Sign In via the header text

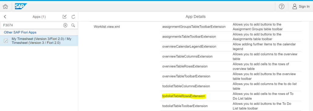304,7
